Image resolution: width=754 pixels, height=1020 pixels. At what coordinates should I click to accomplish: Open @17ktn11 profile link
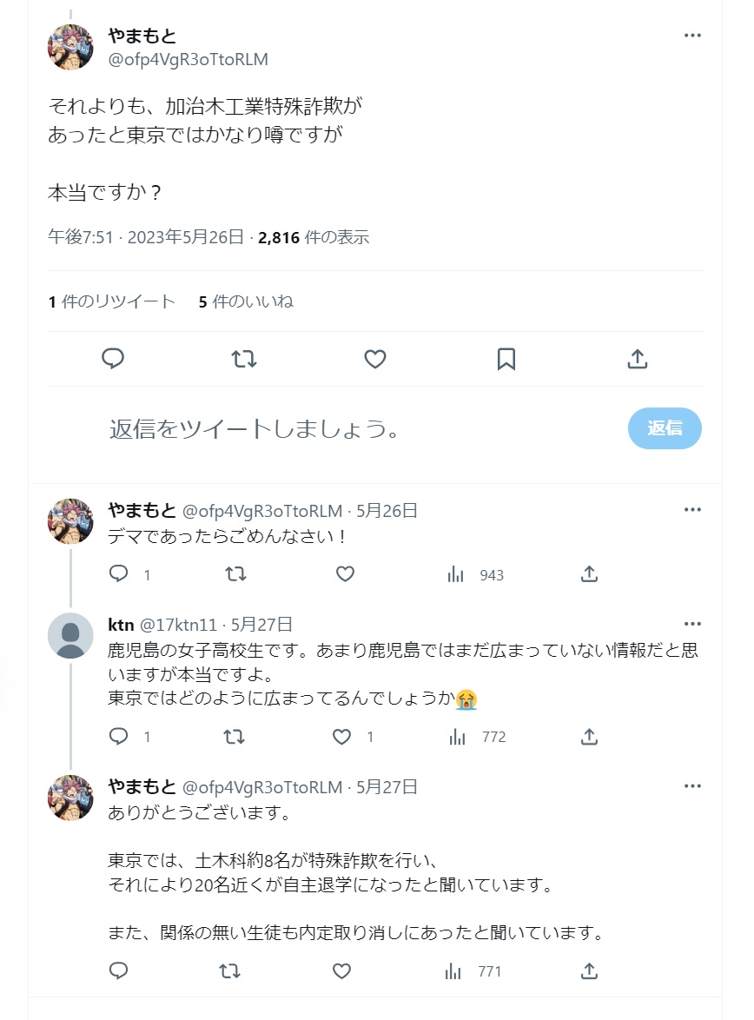tap(177, 625)
